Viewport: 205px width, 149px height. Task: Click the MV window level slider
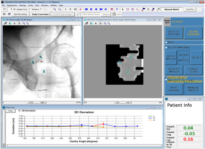pos(123,102)
